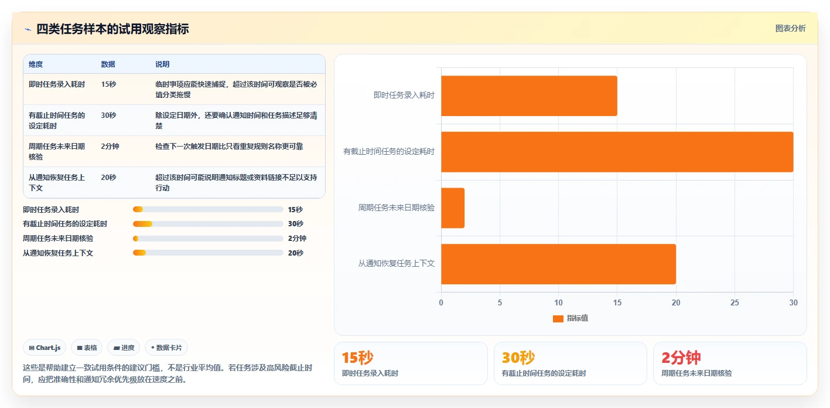
Task: Click the chart bar for 周期任务未来日期核验
Action: pyautogui.click(x=453, y=208)
